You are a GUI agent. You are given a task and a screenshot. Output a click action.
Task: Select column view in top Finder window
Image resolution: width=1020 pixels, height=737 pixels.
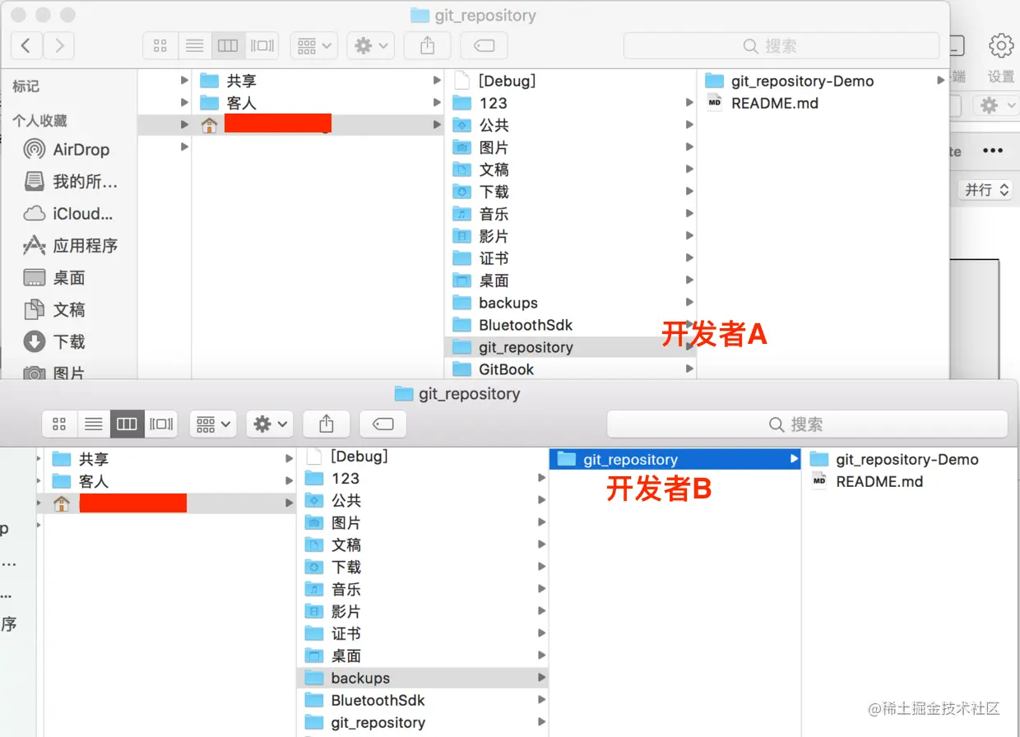(228, 46)
